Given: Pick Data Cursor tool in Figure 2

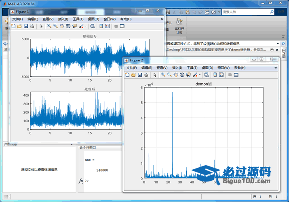Looking at the screenshot, I should pos(188,75).
